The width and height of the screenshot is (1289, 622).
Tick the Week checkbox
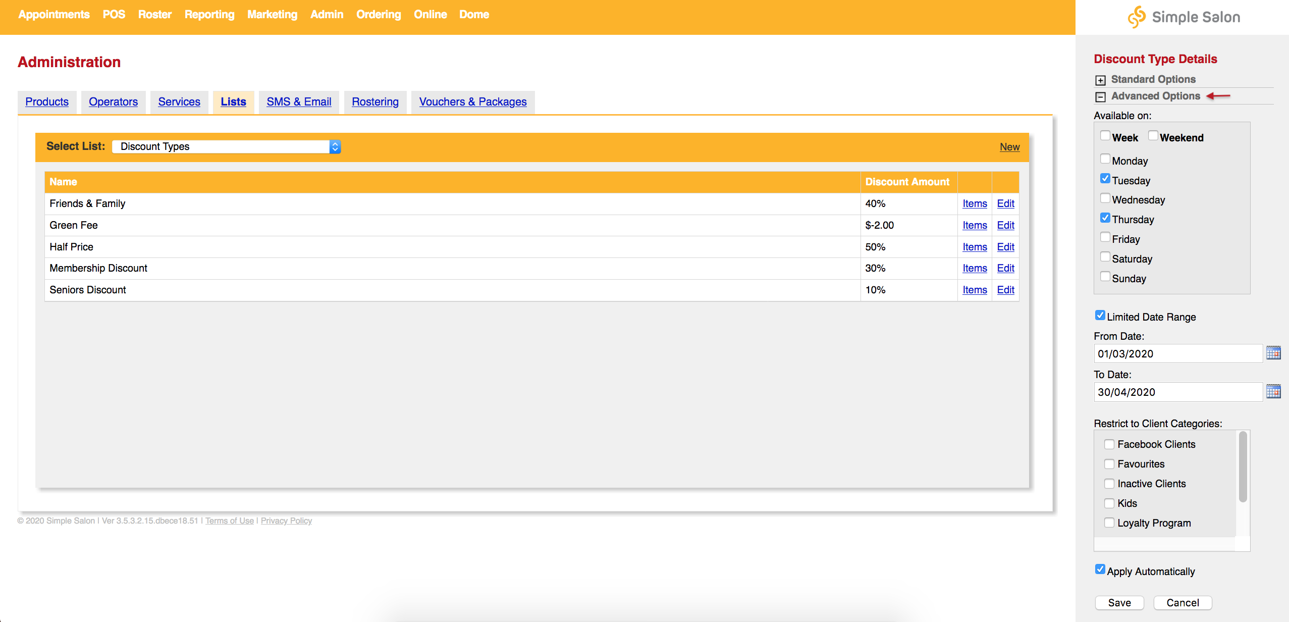point(1105,135)
